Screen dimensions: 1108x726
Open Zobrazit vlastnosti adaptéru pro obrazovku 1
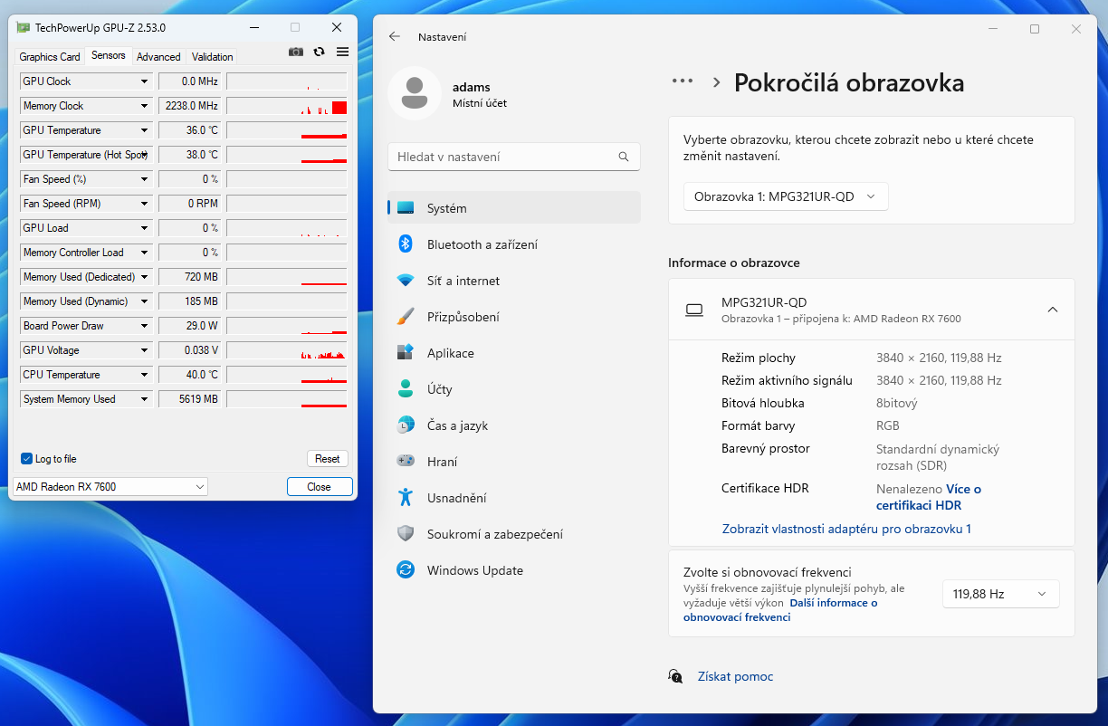(846, 529)
